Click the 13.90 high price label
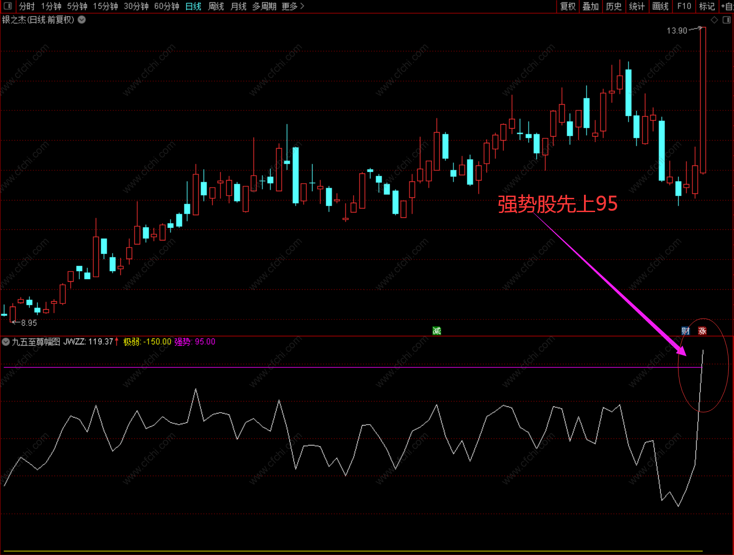This screenshot has width=734, height=555. pyautogui.click(x=677, y=31)
